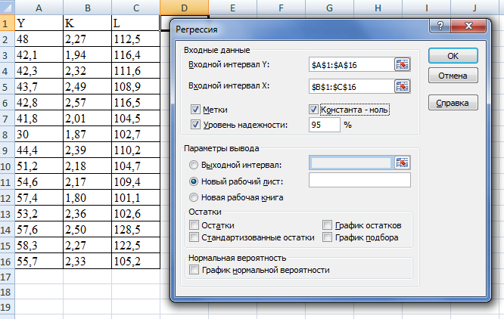The height and width of the screenshot is (319, 504).
Task: Select column B header in spreadsheet
Action: coord(87,8)
